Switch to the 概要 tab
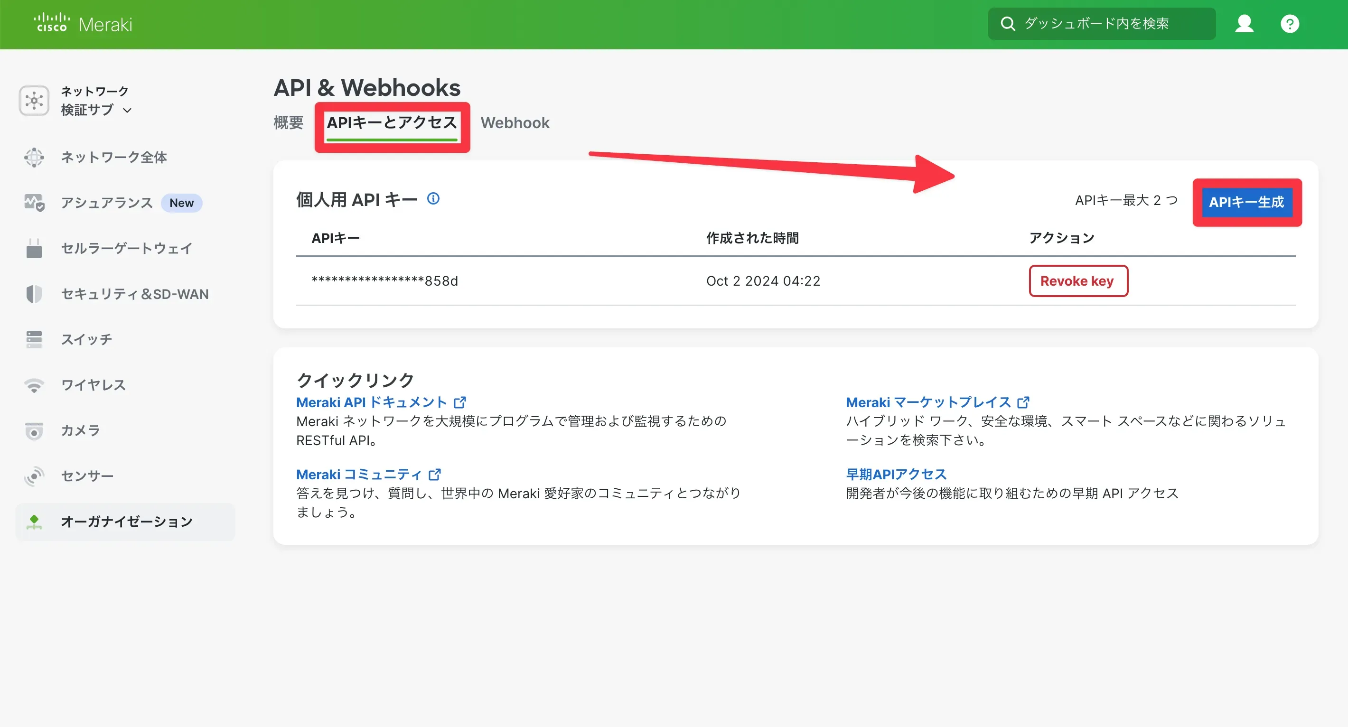This screenshot has height=727, width=1348. (x=288, y=122)
